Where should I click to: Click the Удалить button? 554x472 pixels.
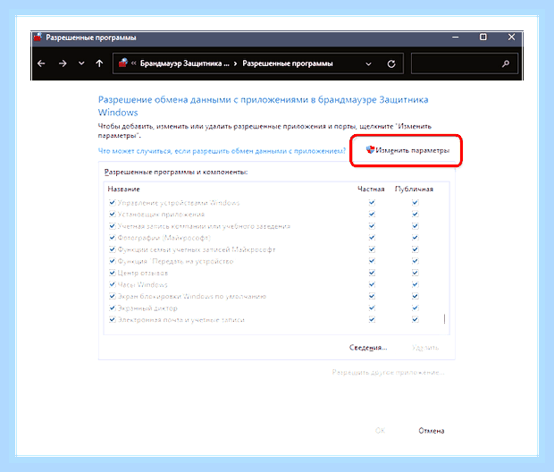(x=425, y=348)
